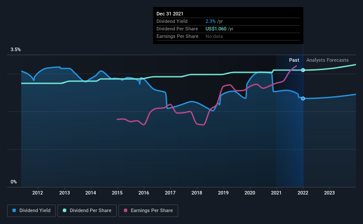363x224 pixels.
Task: Click the 3.5% y-axis label
Action: [15, 50]
